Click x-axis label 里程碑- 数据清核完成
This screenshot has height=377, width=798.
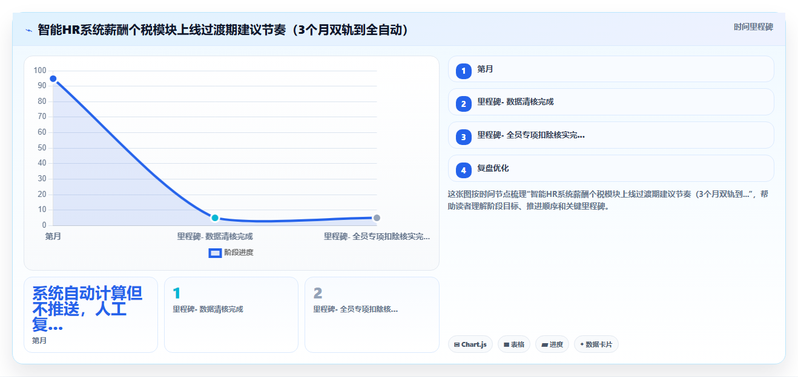(215, 236)
